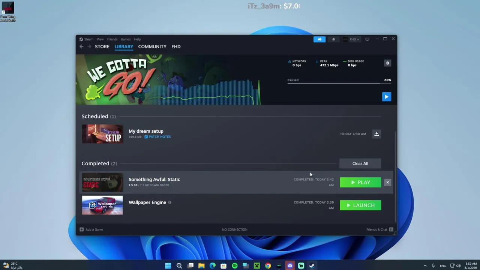Switch to the STORE tab
This screenshot has width=480, height=270.
(102, 46)
